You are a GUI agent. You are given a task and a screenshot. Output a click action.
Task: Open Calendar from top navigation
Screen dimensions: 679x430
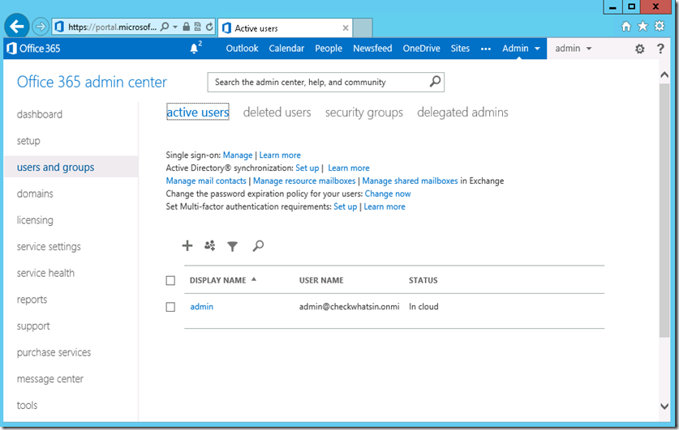[286, 49]
